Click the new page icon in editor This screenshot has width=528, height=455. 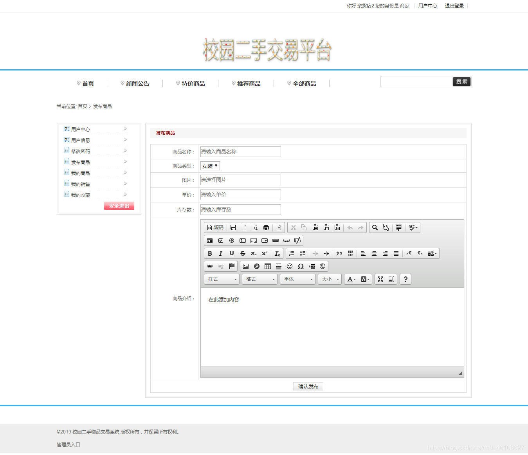pos(244,227)
